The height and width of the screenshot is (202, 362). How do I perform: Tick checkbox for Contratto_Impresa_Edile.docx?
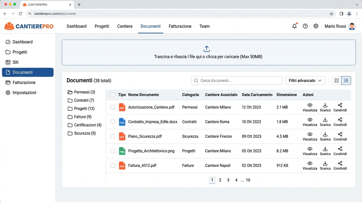point(113,122)
